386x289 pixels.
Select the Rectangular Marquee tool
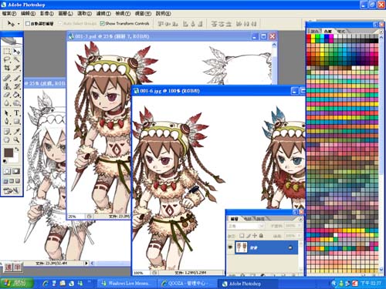(x=7, y=52)
